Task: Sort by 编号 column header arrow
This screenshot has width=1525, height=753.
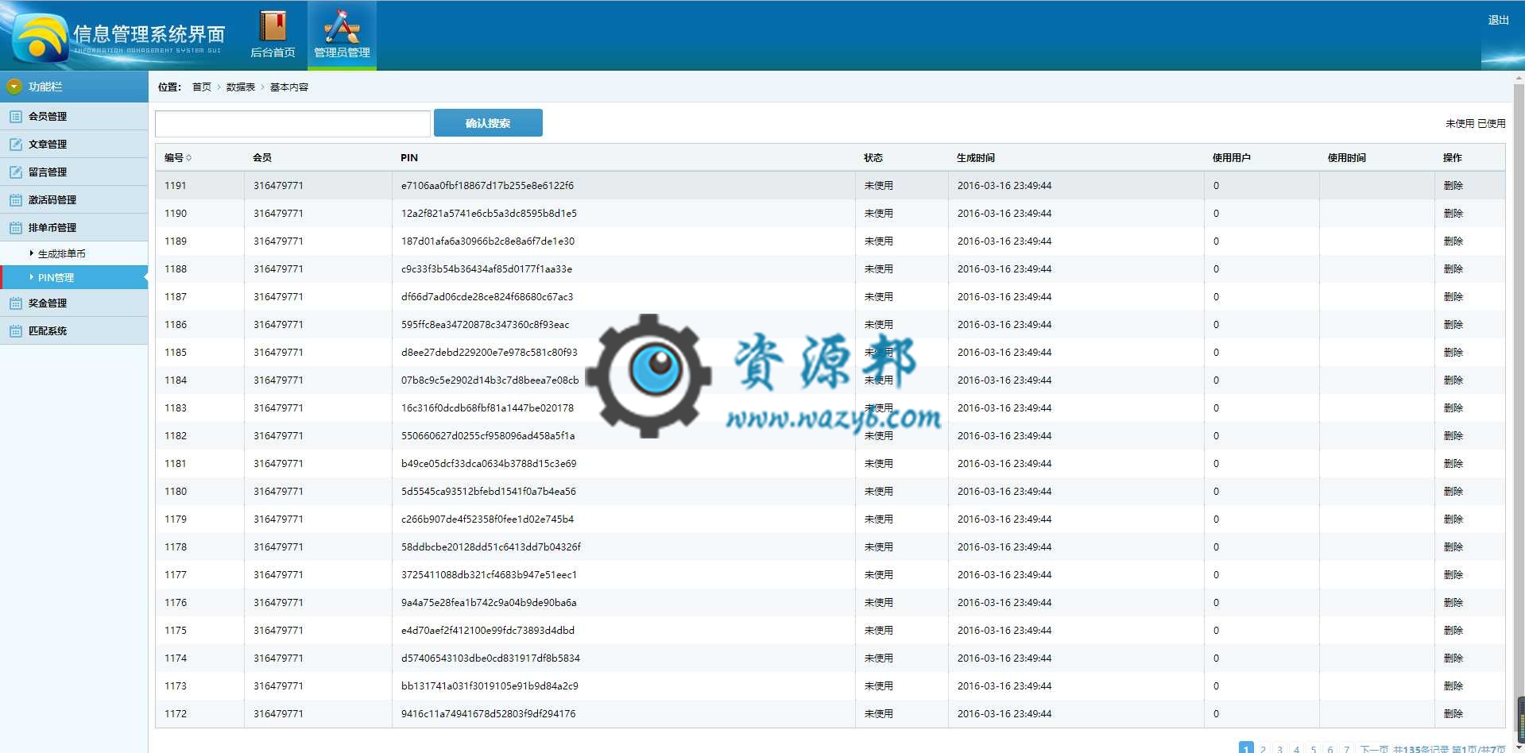Action: tap(189, 158)
